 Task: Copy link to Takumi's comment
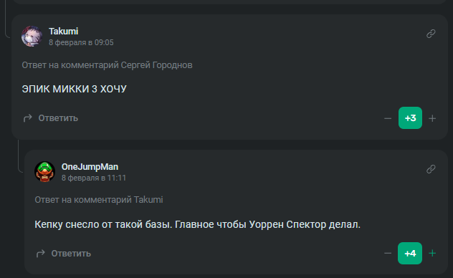(431, 34)
